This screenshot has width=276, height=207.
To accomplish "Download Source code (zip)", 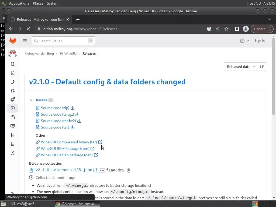I will tap(58, 108).
